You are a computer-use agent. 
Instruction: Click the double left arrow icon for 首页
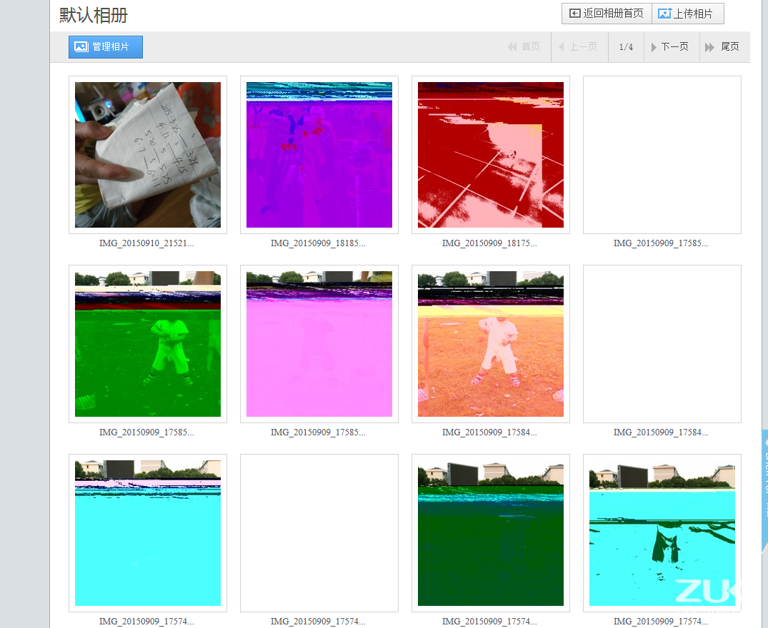(x=512, y=47)
